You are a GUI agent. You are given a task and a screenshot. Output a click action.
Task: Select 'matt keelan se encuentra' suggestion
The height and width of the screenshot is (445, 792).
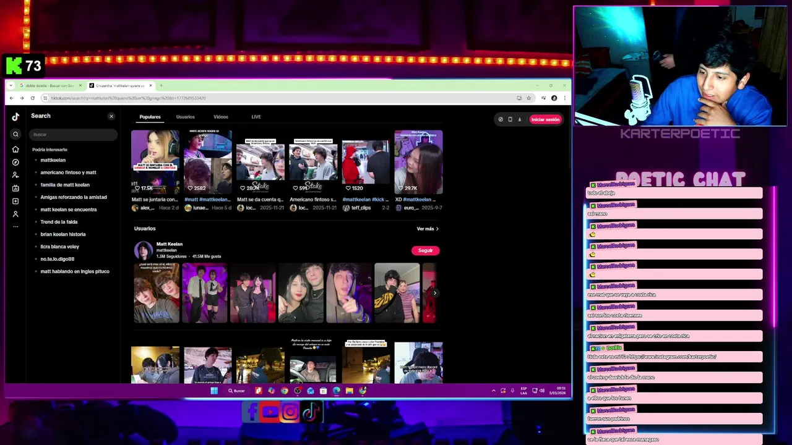pos(69,210)
